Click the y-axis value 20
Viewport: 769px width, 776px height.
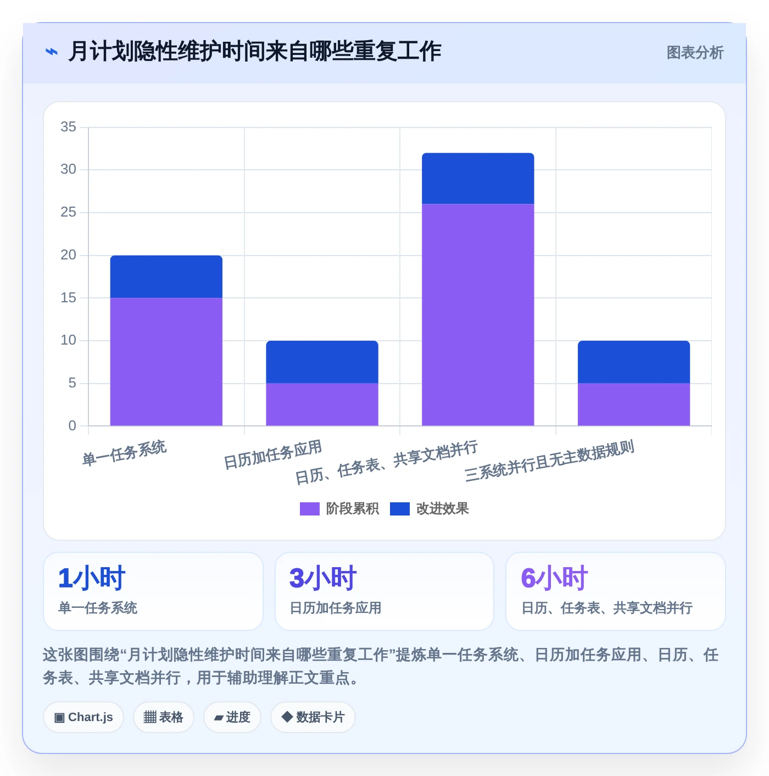pyautogui.click(x=68, y=255)
